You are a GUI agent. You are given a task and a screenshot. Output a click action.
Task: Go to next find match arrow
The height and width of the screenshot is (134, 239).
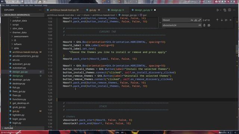click(222, 20)
